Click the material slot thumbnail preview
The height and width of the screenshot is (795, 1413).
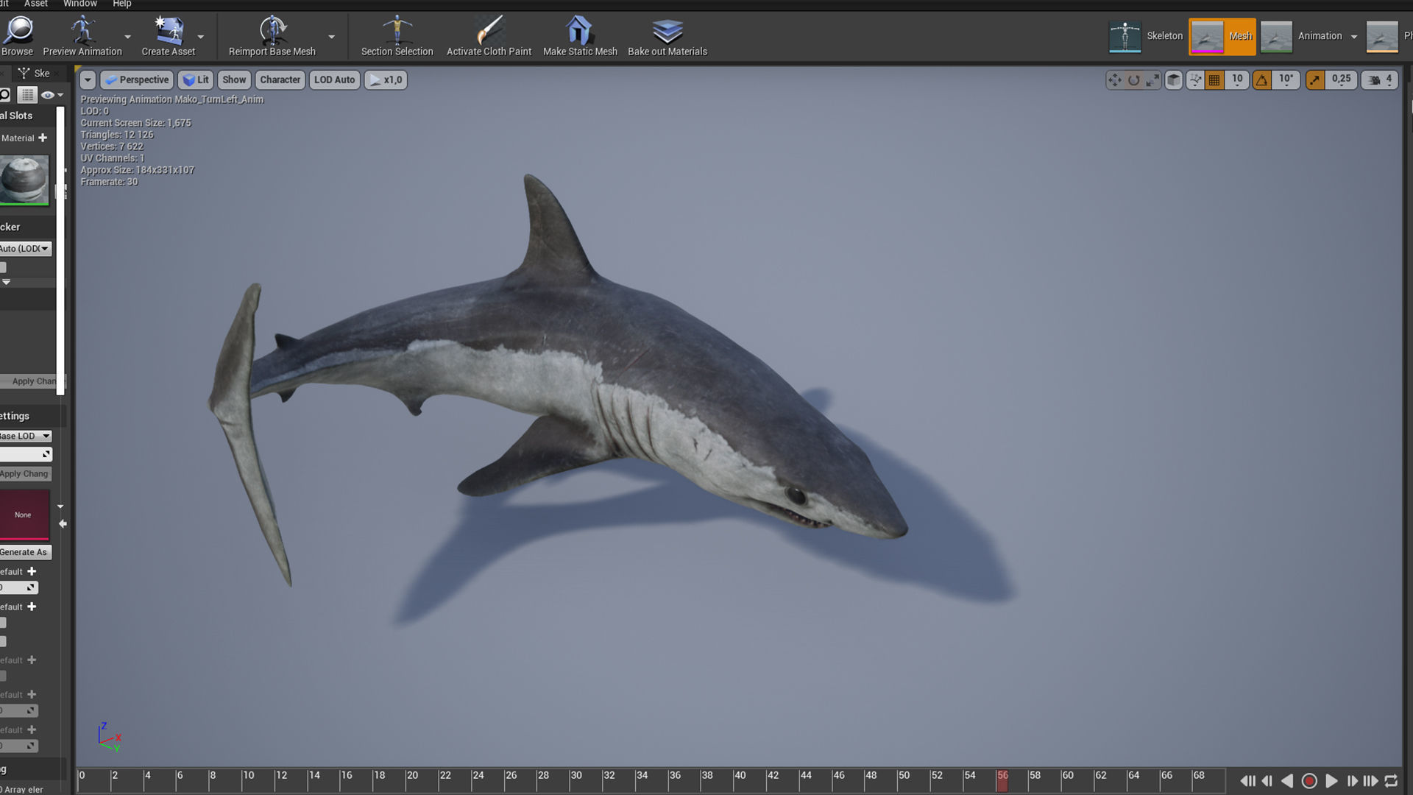click(24, 179)
